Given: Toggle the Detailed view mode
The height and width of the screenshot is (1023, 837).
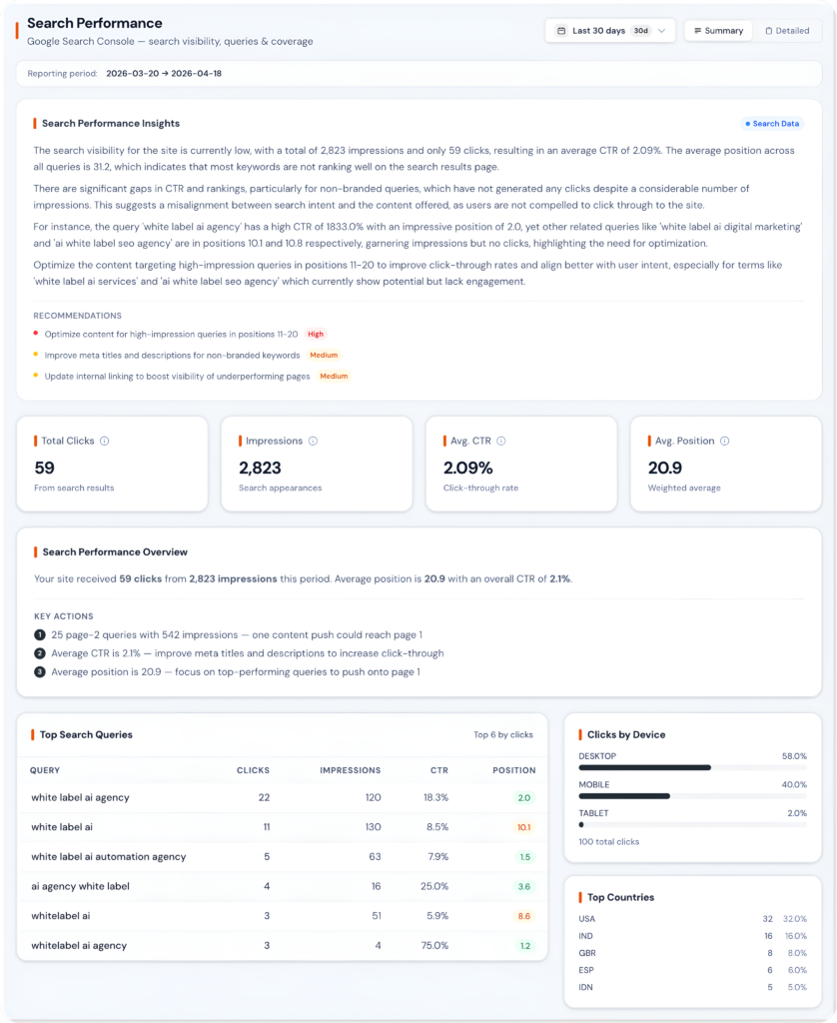Looking at the screenshot, I should point(787,31).
